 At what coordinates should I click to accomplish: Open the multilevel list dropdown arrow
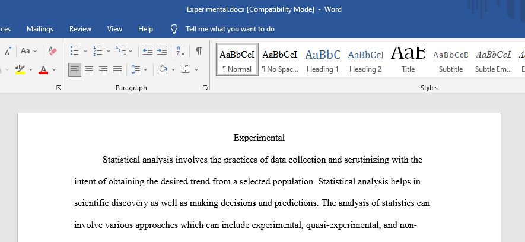click(131, 51)
